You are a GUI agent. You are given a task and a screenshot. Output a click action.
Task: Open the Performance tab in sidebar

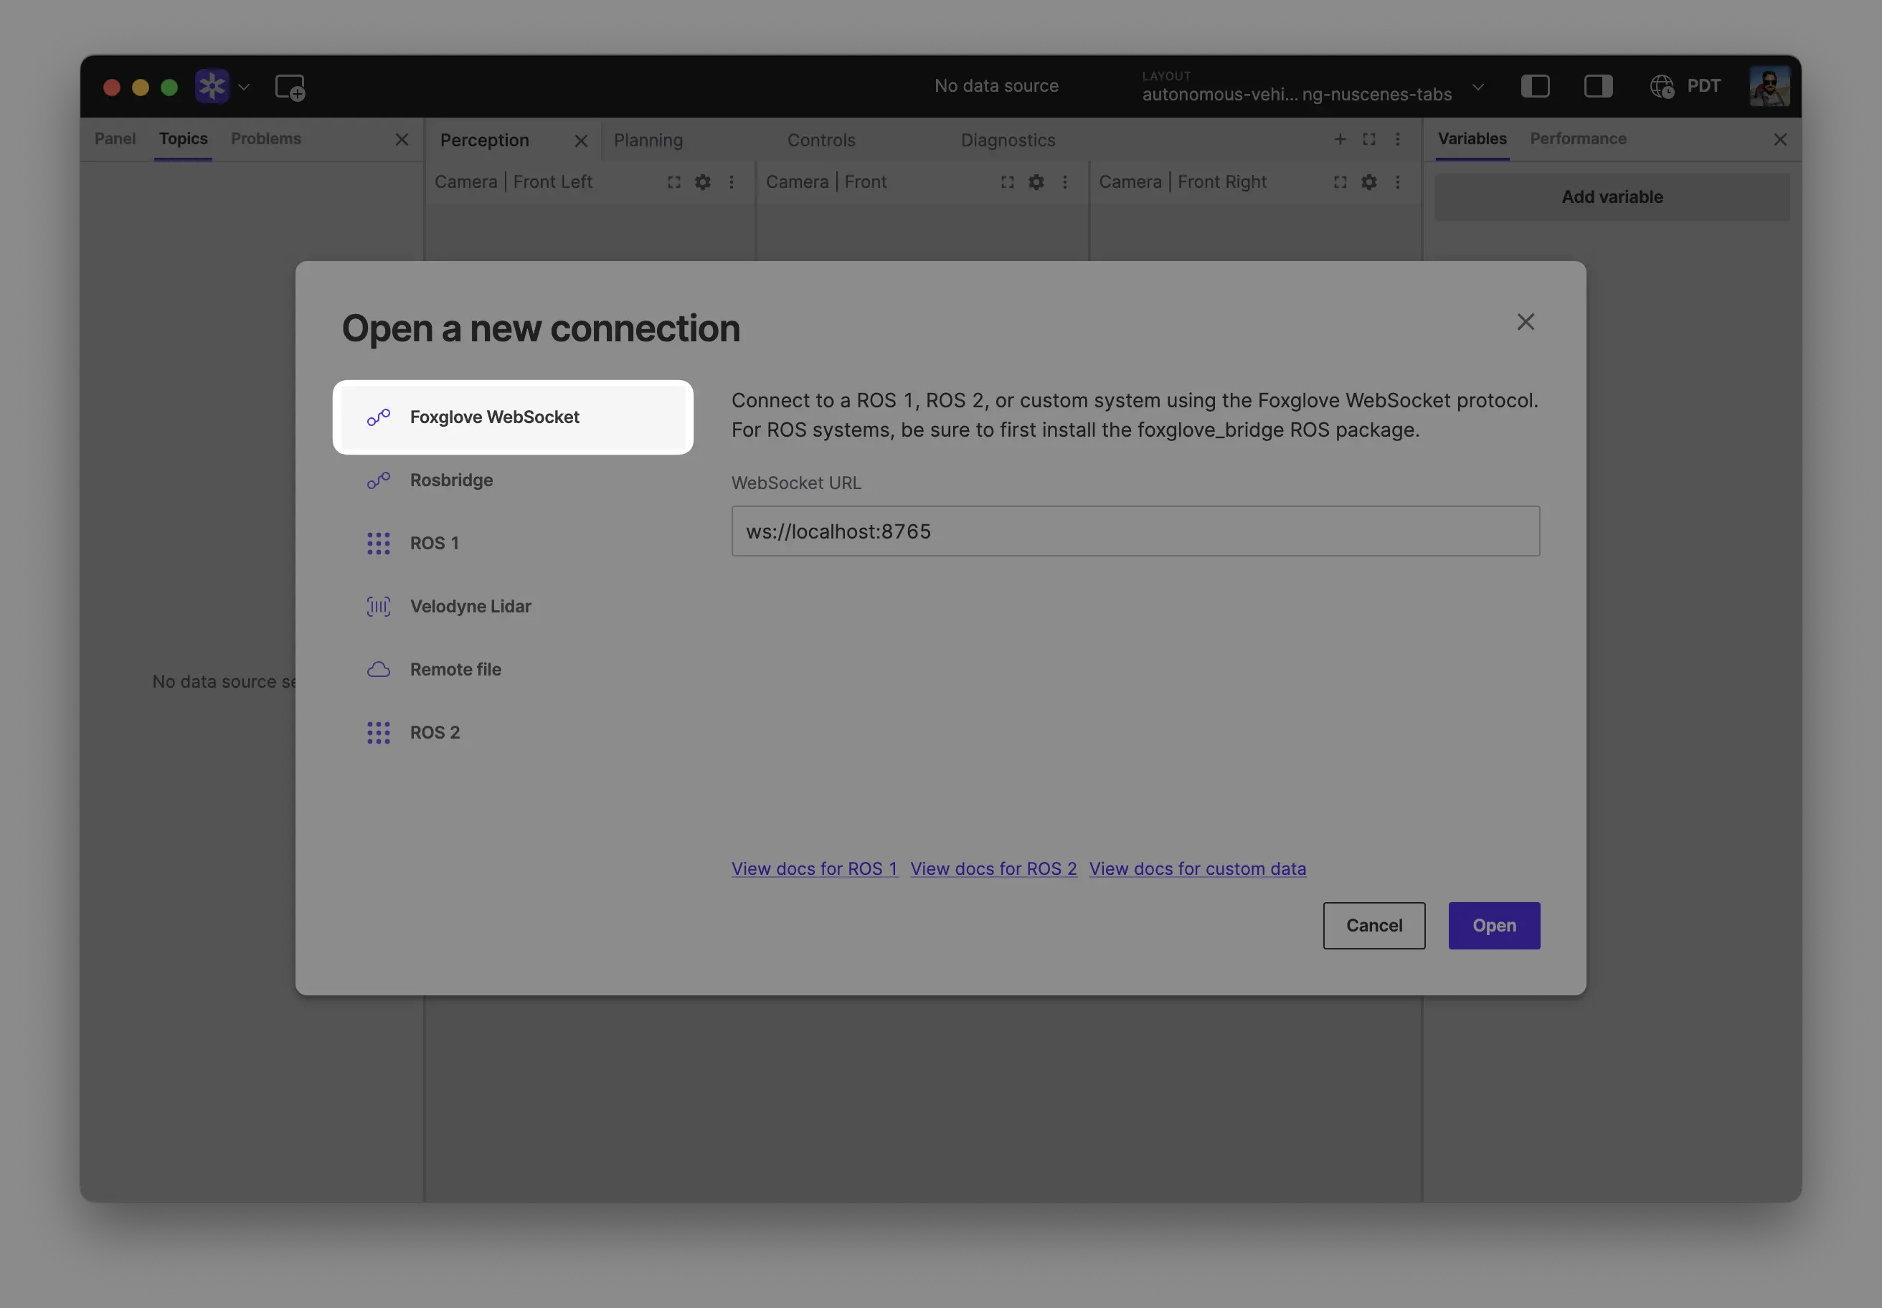tap(1577, 138)
